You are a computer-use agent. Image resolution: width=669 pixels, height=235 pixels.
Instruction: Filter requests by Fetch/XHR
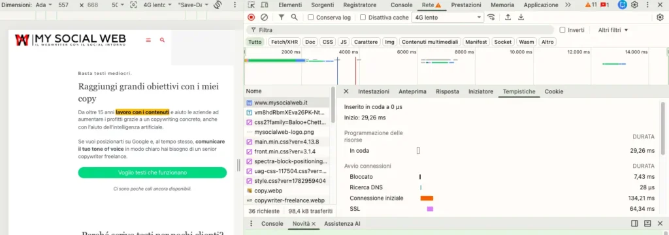pos(285,42)
